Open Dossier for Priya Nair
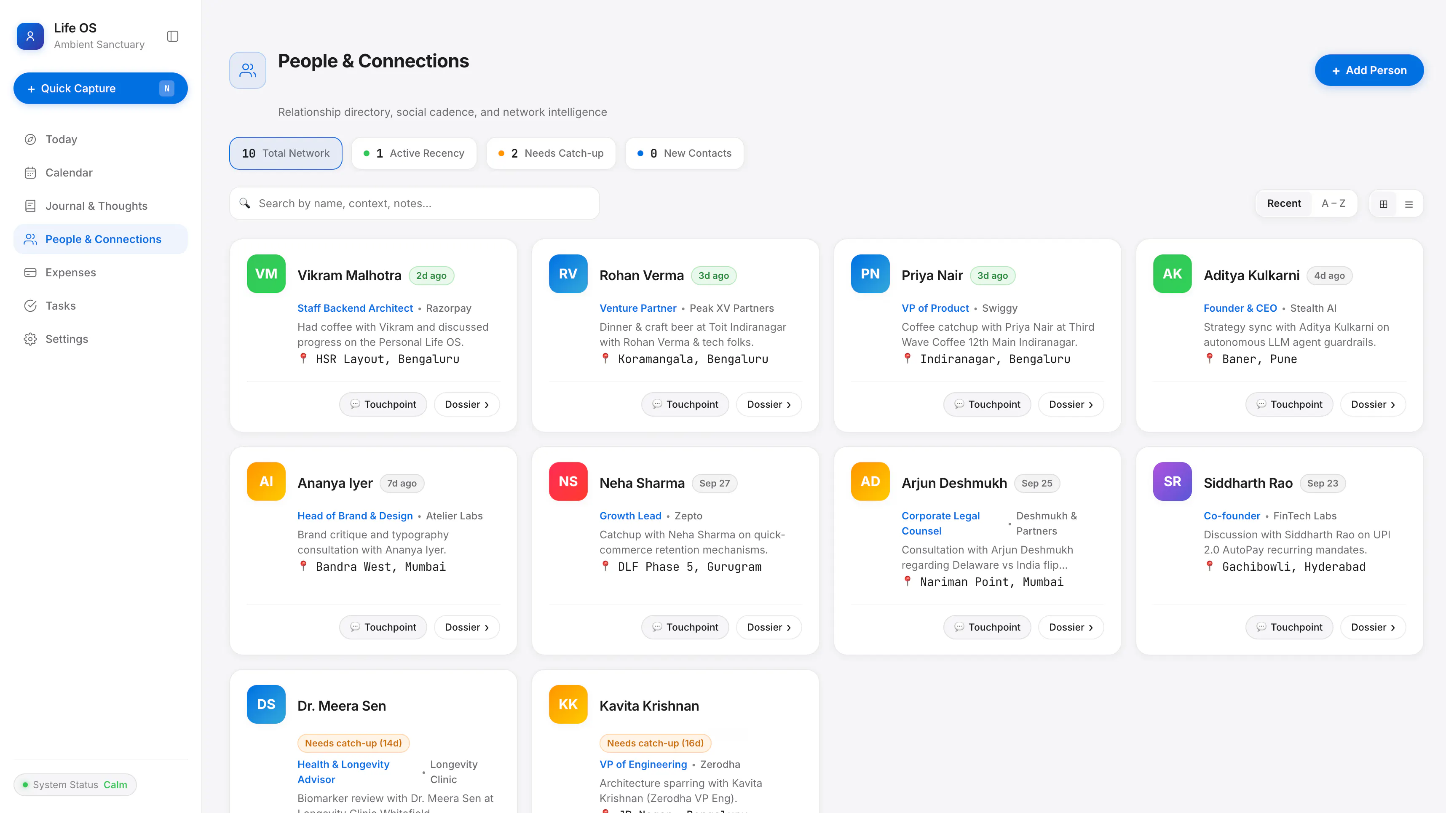 pos(1071,404)
